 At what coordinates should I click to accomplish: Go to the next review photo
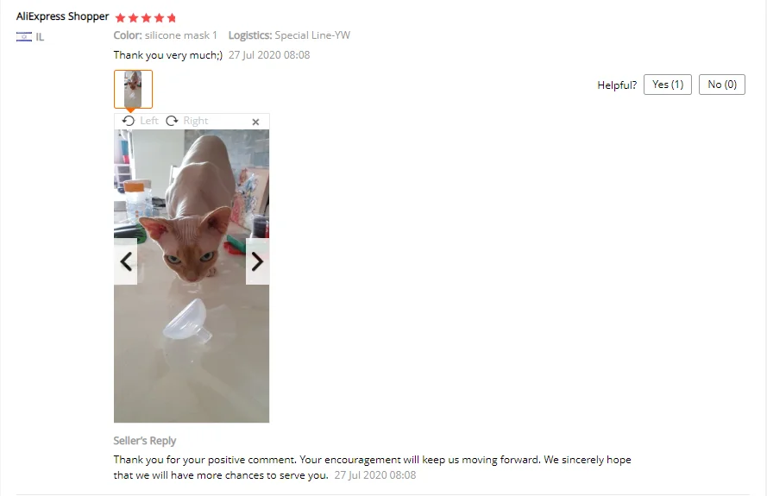[257, 261]
